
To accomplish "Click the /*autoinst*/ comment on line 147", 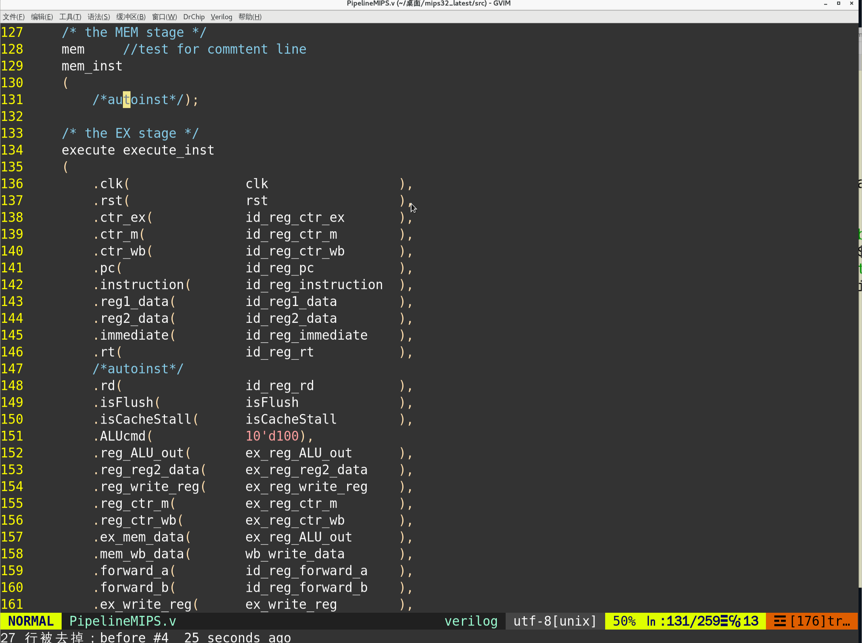I will (x=138, y=368).
